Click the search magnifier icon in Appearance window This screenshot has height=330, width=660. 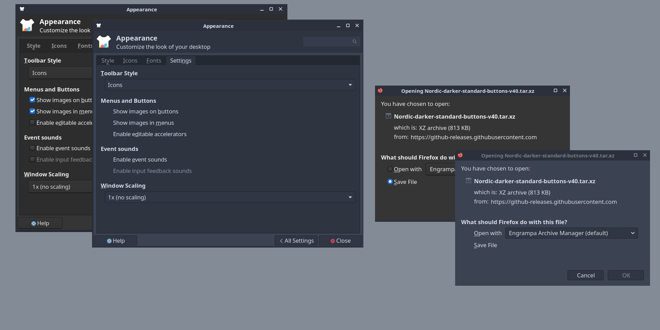[x=354, y=41]
